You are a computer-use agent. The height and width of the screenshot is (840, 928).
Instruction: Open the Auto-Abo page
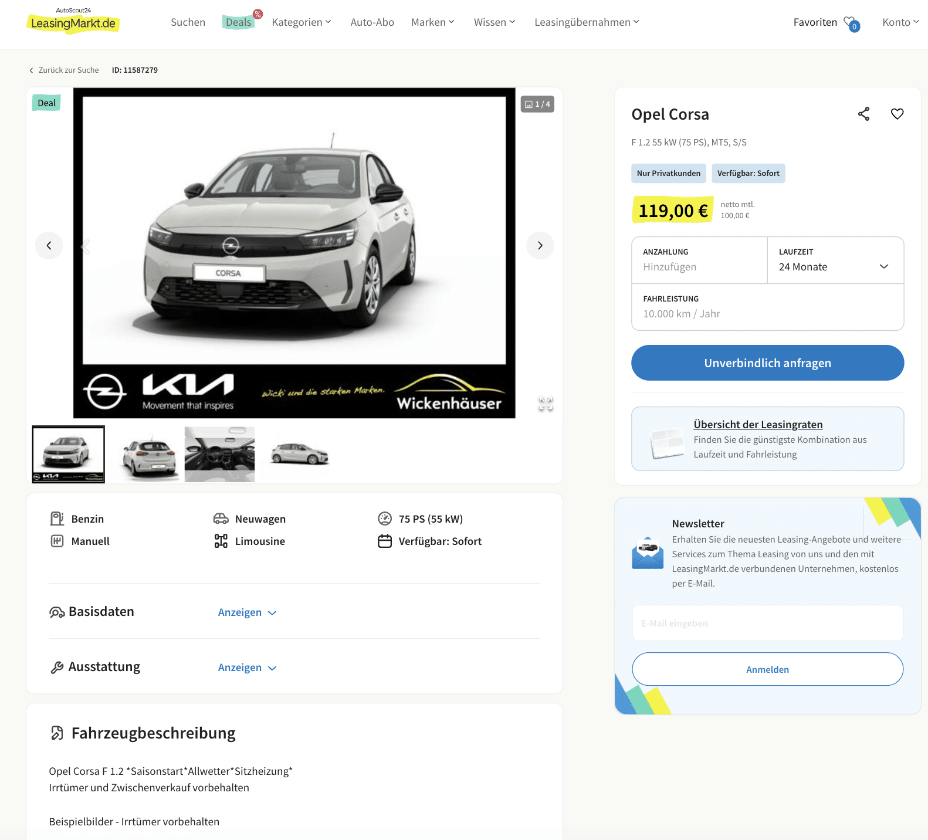click(372, 22)
